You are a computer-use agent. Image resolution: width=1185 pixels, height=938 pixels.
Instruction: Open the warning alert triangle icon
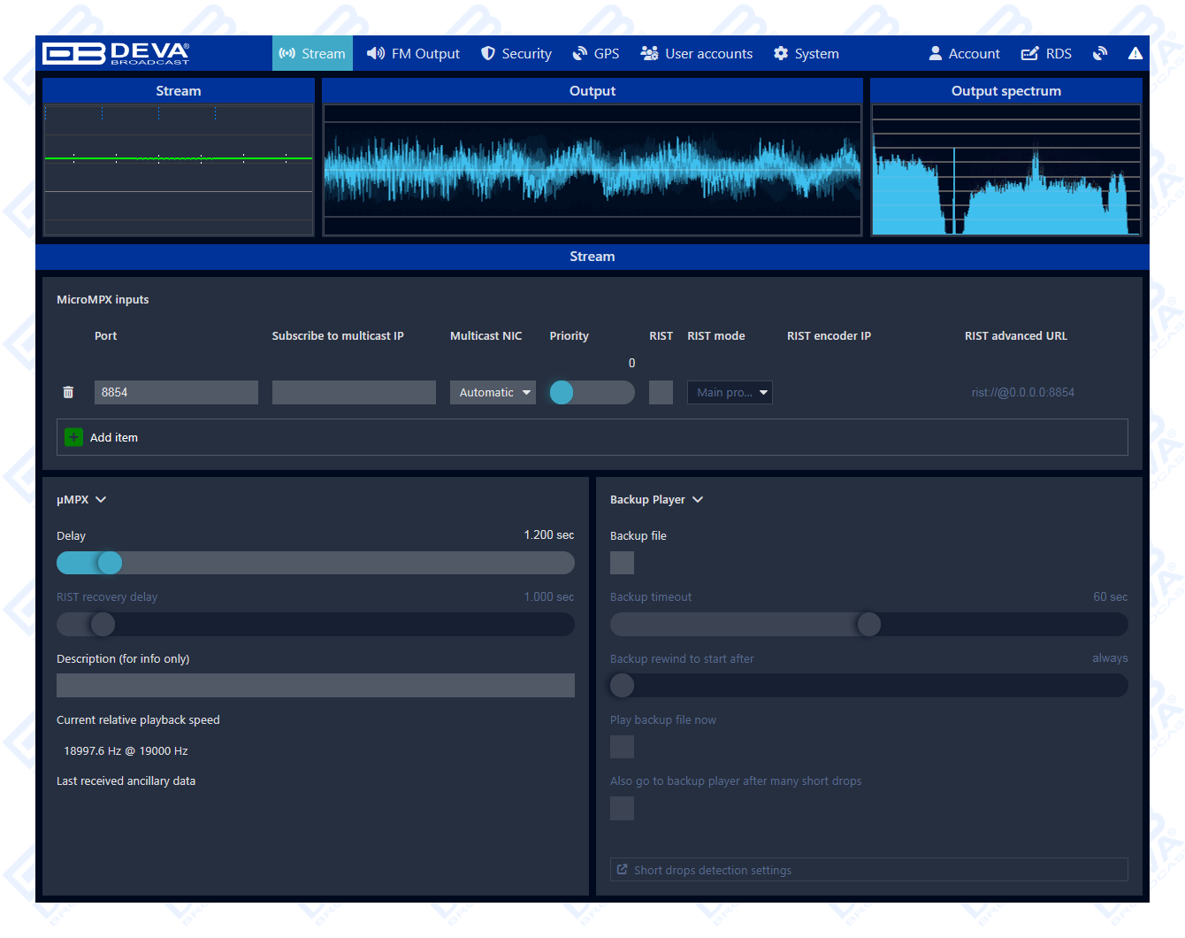[1135, 54]
